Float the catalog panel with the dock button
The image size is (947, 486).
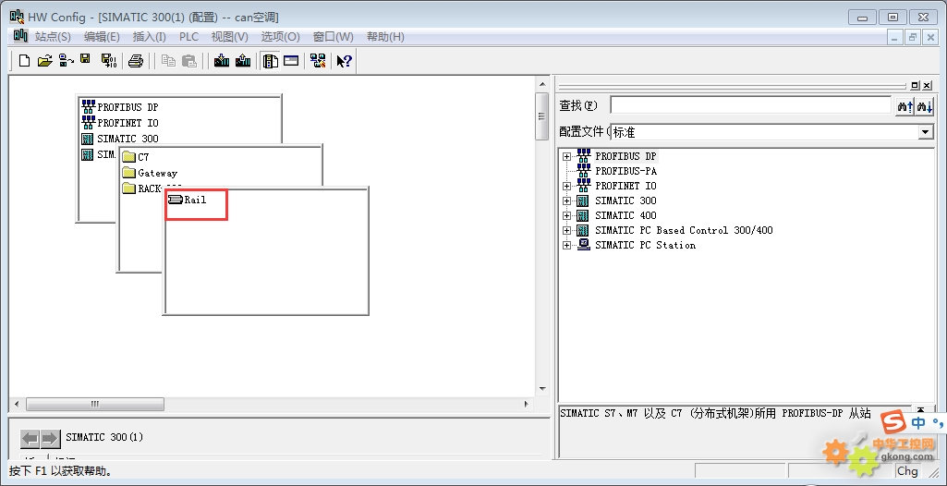[915, 86]
